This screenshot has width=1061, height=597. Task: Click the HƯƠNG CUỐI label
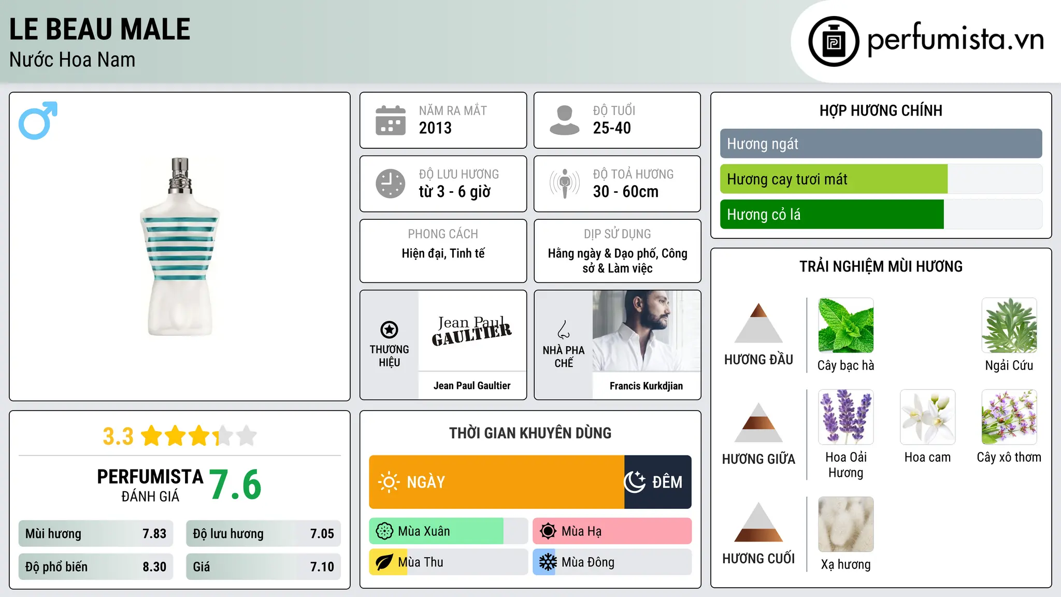tap(758, 559)
